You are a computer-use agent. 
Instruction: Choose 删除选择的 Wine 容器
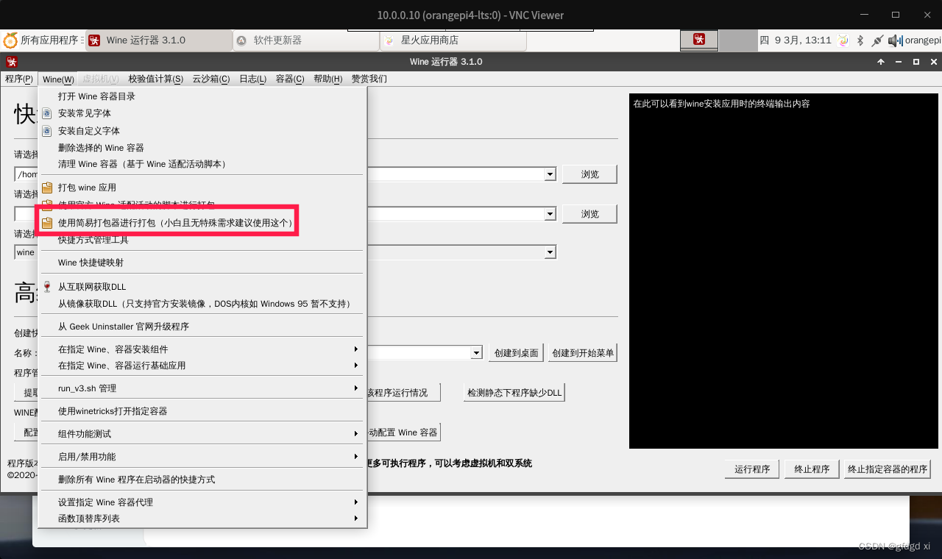click(x=202, y=148)
